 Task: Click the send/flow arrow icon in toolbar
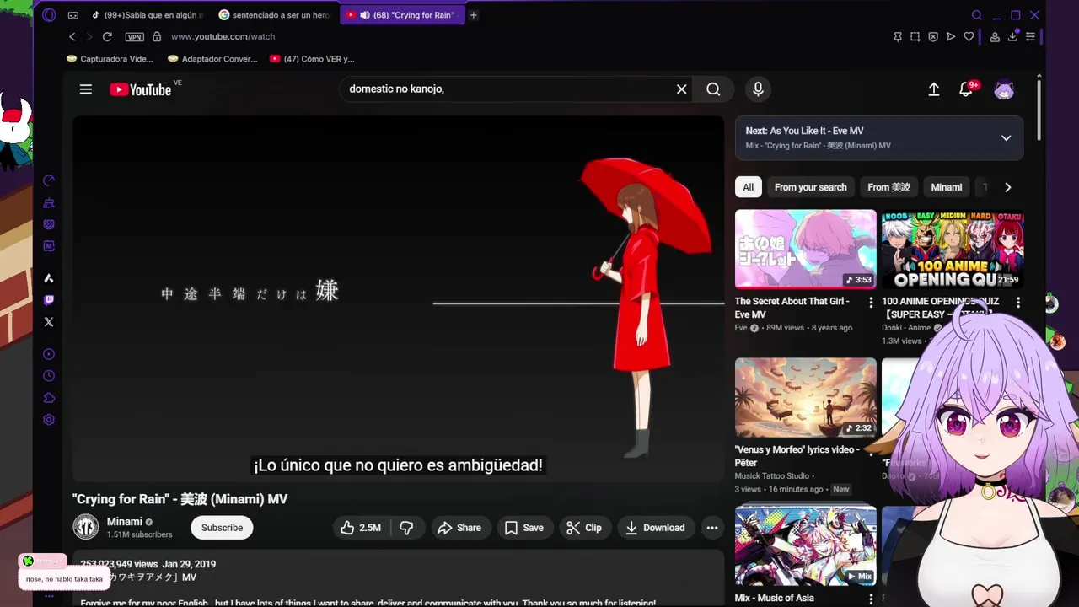tap(951, 36)
